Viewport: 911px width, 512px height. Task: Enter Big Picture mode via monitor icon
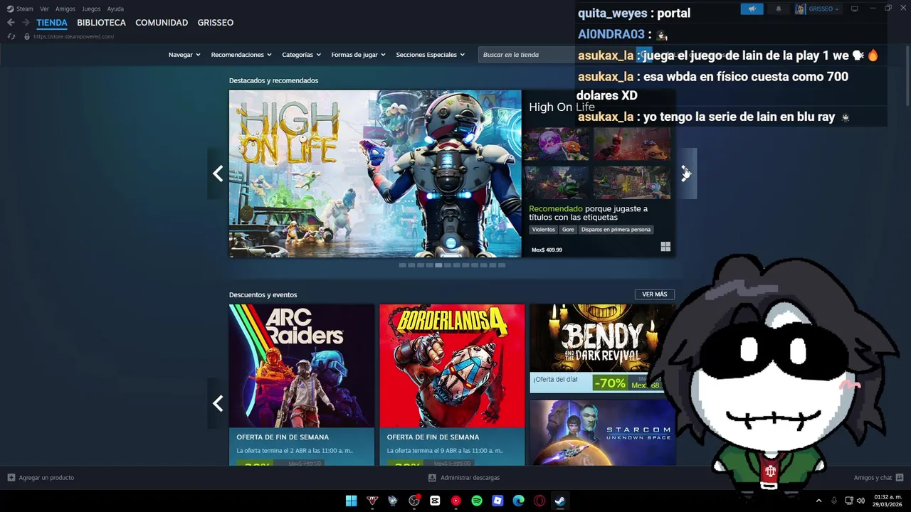tap(855, 9)
